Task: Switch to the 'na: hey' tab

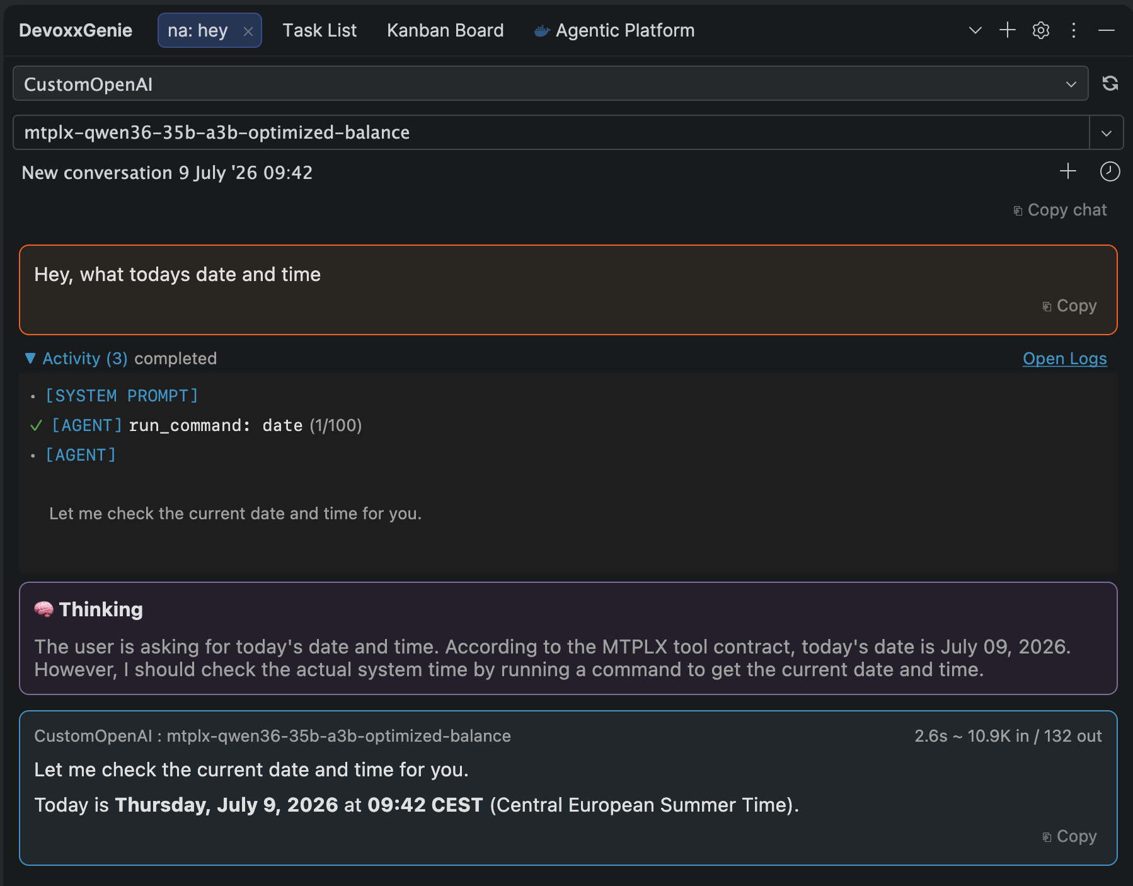Action: 197,30
